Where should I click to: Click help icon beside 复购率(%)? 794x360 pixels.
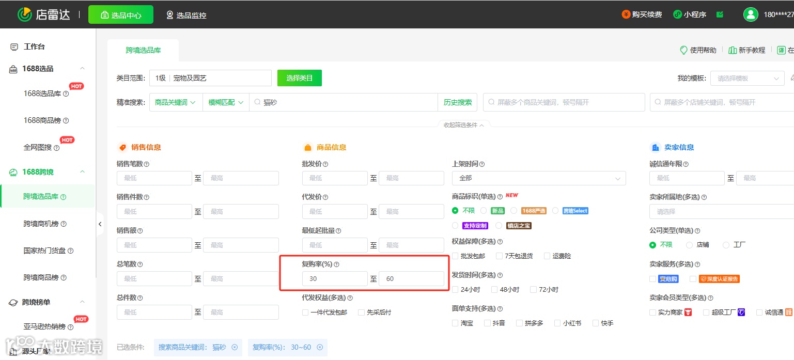336,264
